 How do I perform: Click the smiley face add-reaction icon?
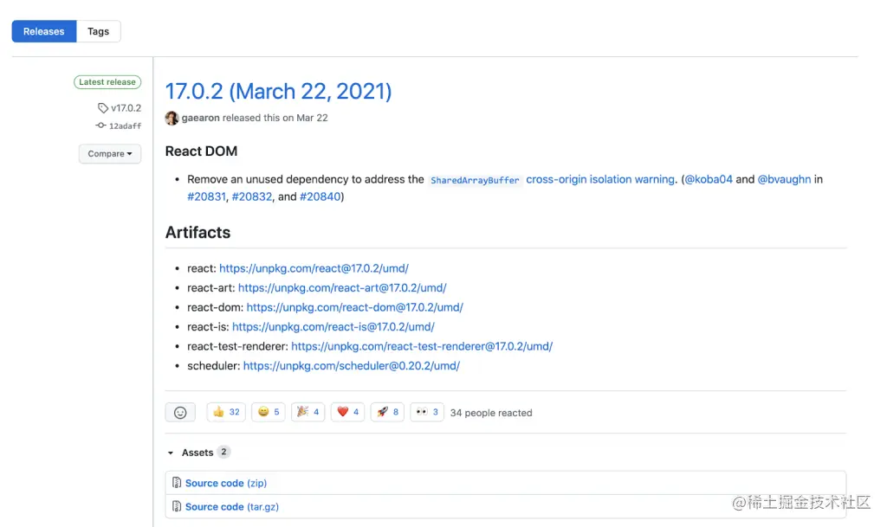pyautogui.click(x=179, y=412)
